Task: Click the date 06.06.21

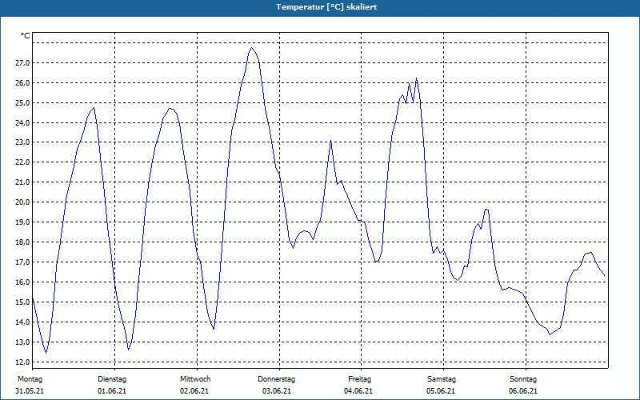Action: [523, 391]
